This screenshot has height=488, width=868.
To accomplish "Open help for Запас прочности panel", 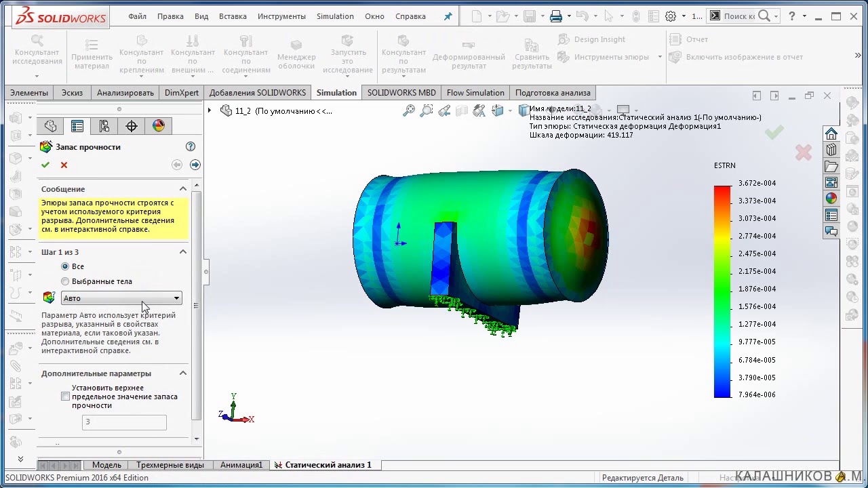I will pos(191,146).
